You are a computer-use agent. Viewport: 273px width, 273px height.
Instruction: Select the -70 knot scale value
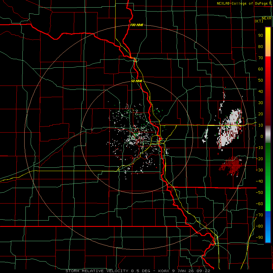pos(259,215)
